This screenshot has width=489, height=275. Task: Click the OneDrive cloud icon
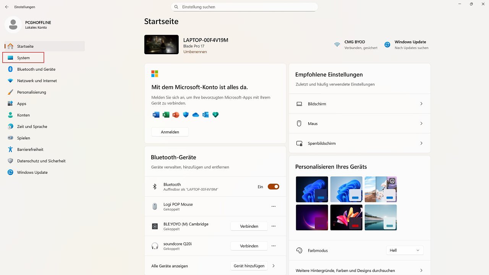point(196,115)
